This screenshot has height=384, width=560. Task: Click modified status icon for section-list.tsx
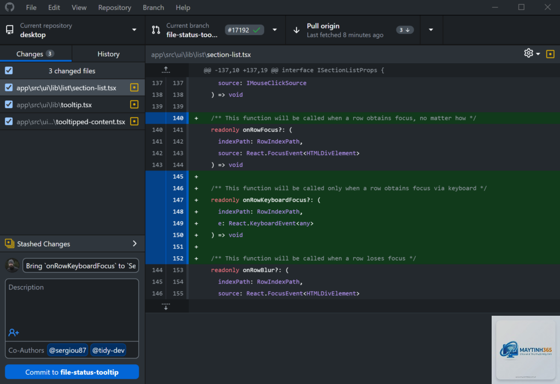[x=135, y=87]
